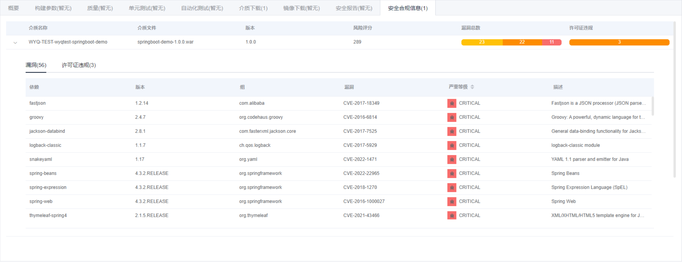The image size is (682, 262).
Task: Click the bug icon for thymeleaf-spring4
Action: [452, 216]
